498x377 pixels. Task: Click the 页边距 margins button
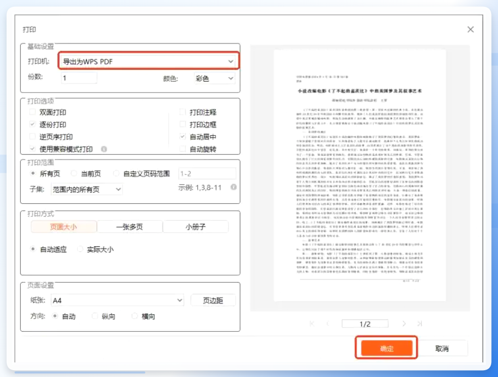pos(213,300)
